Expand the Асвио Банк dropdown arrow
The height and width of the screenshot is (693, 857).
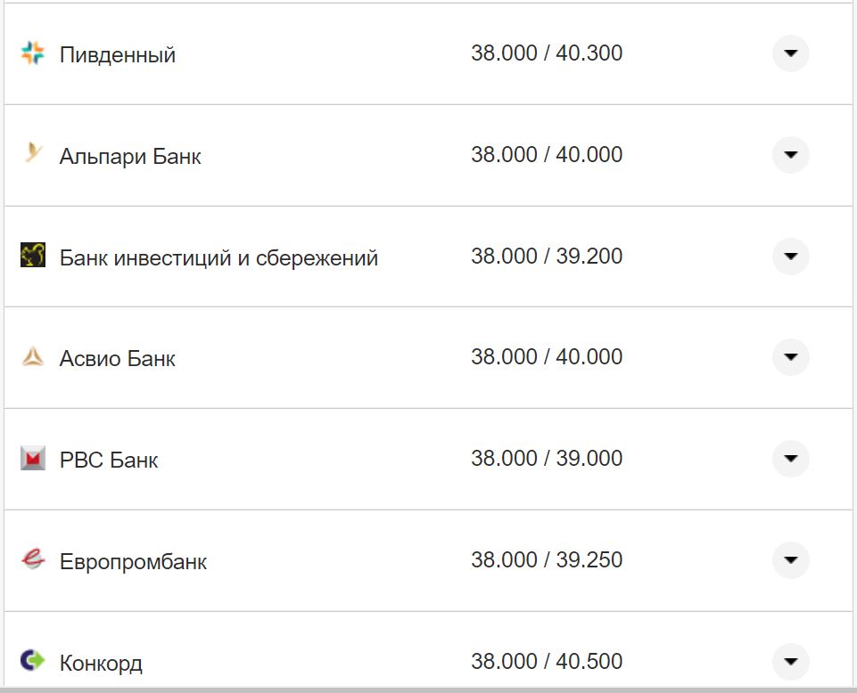pos(790,357)
